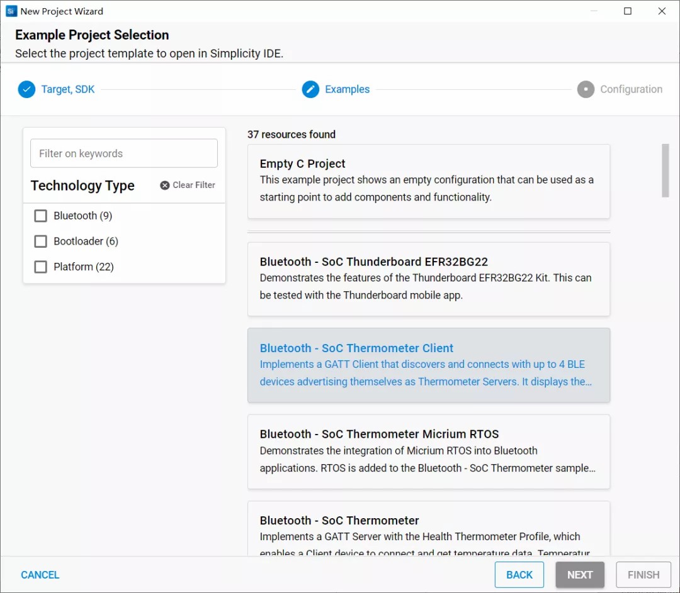Click the "Example Project Selection" heading
Image resolution: width=680 pixels, height=593 pixels.
[x=92, y=35]
